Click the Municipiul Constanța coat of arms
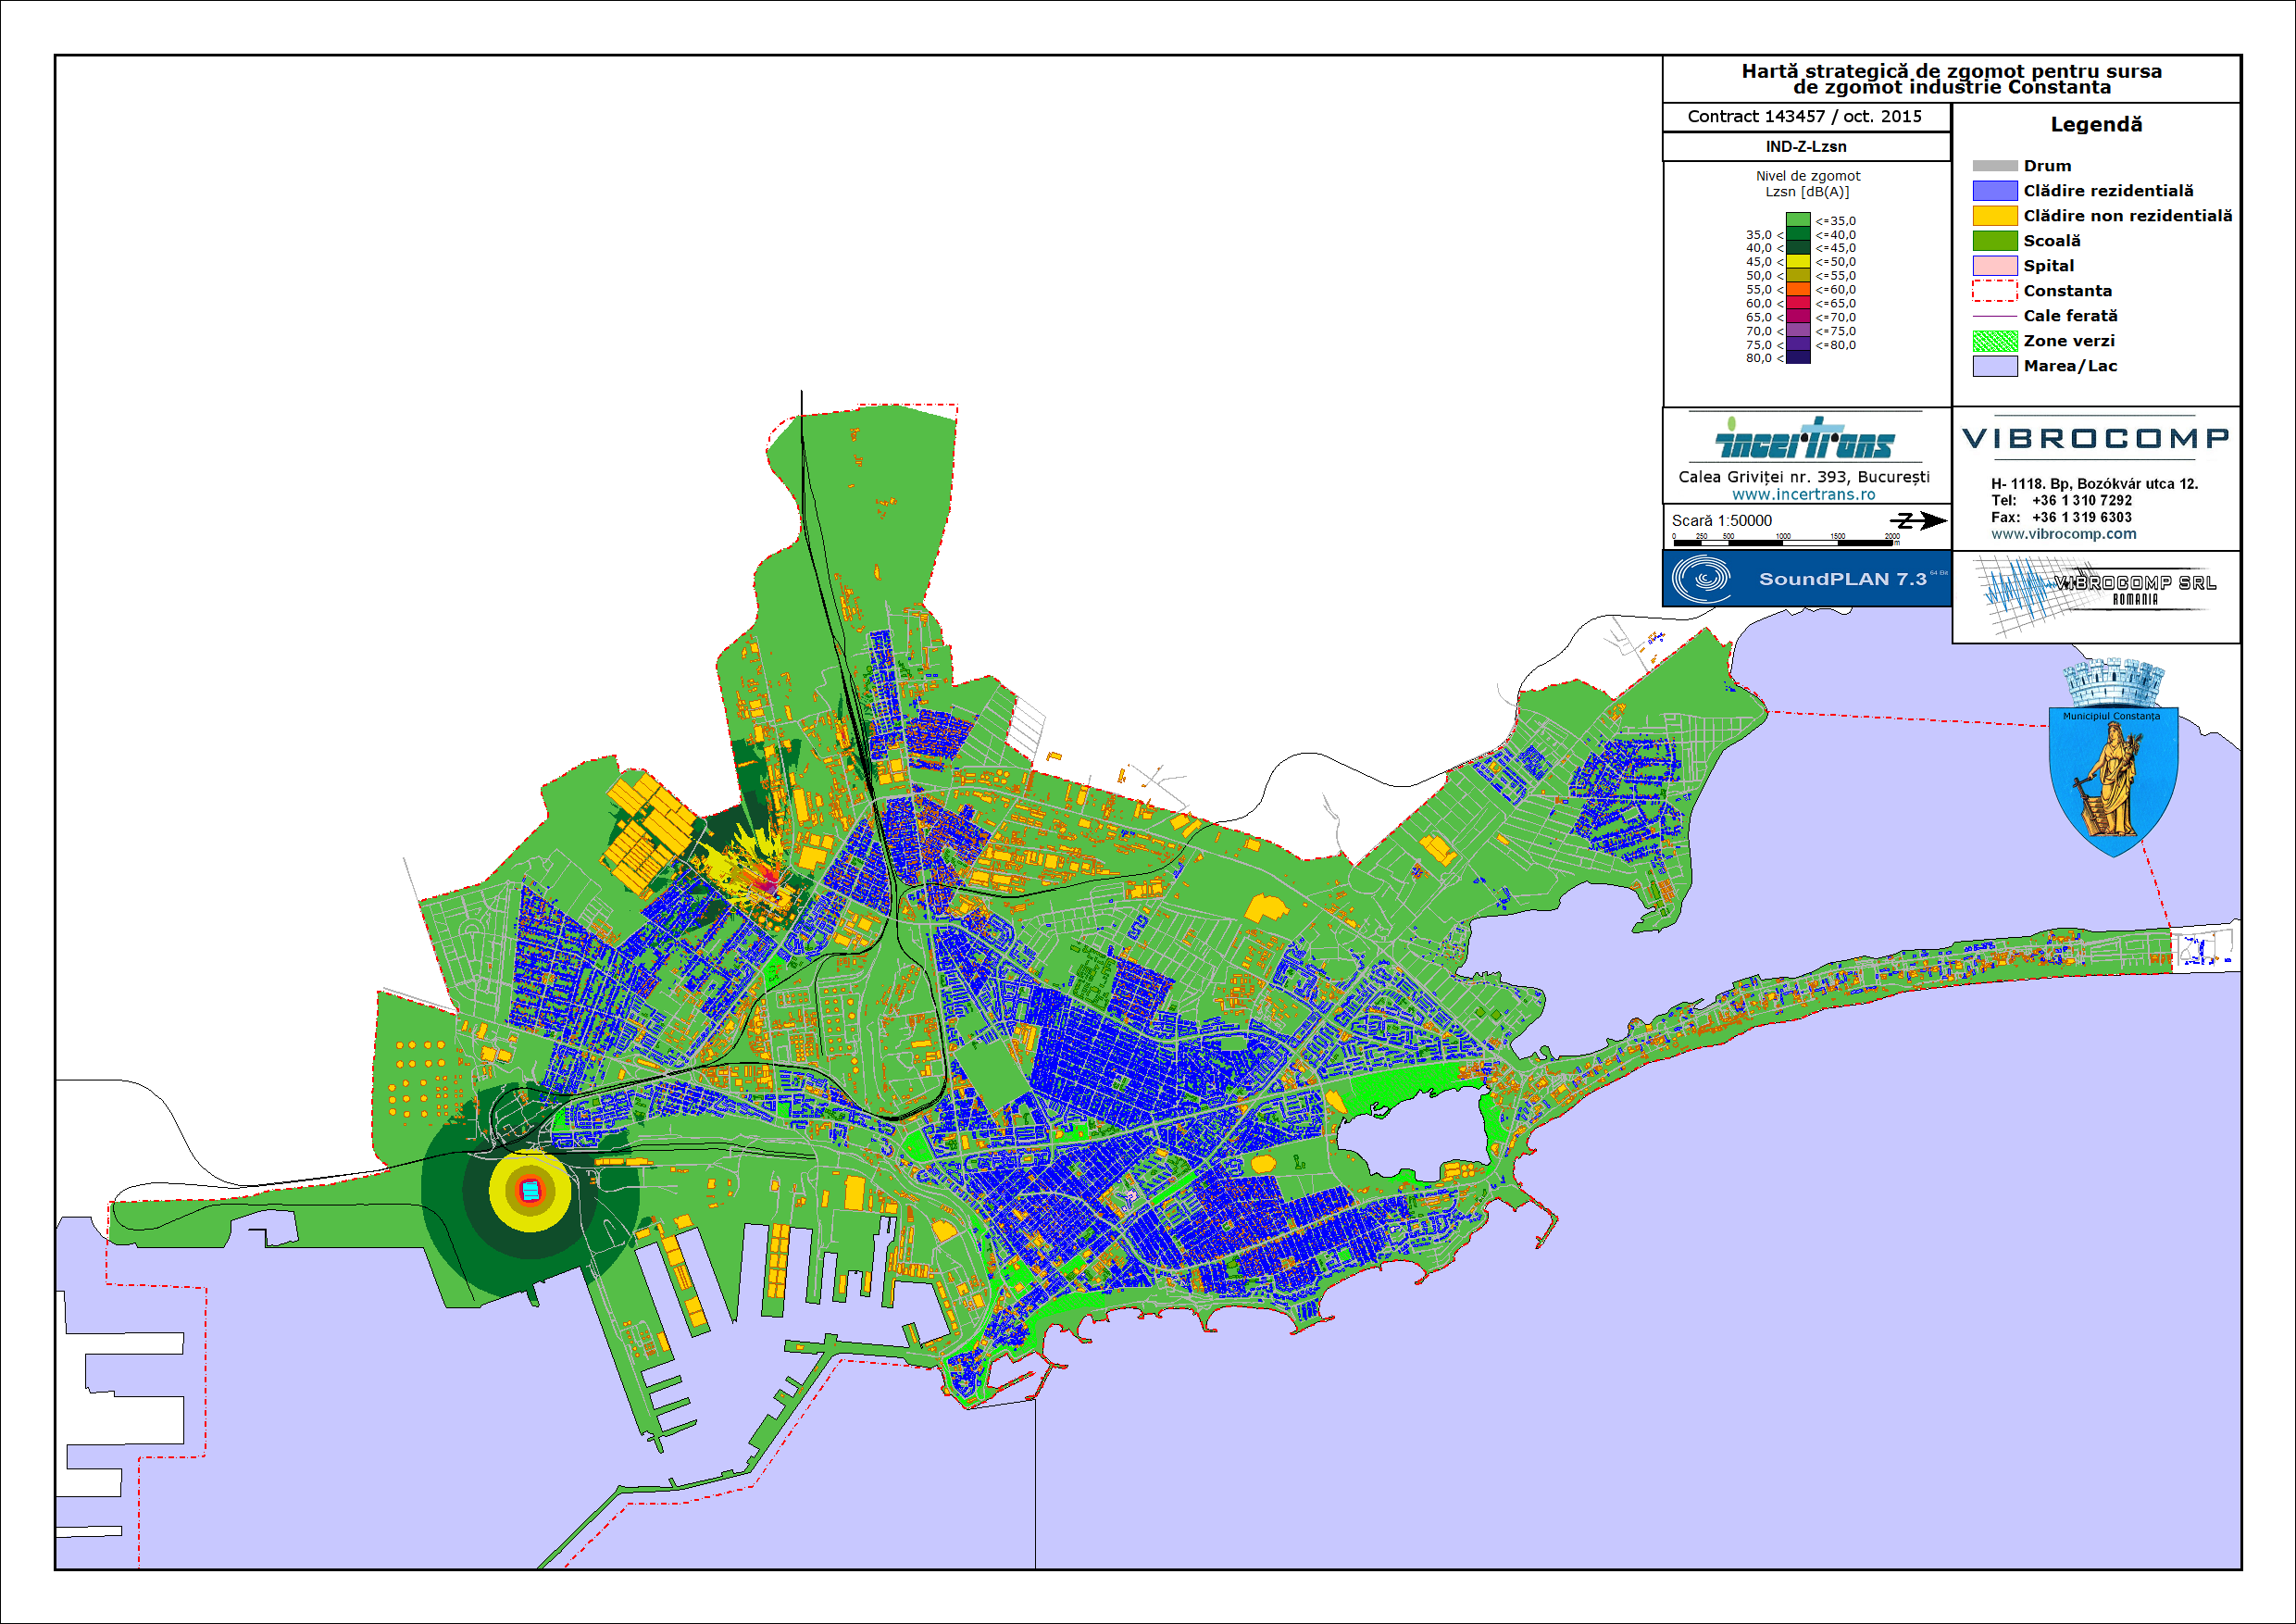This screenshot has width=2296, height=1624. point(2113,760)
